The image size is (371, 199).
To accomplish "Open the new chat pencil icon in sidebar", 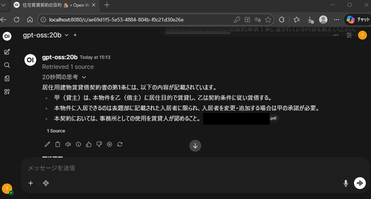I will click(x=7, y=52).
